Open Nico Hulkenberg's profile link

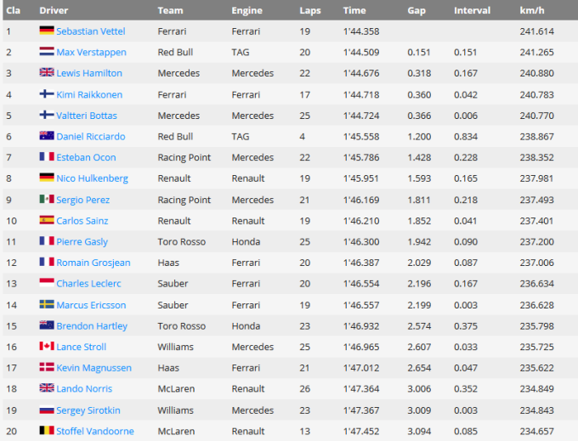[x=90, y=178]
